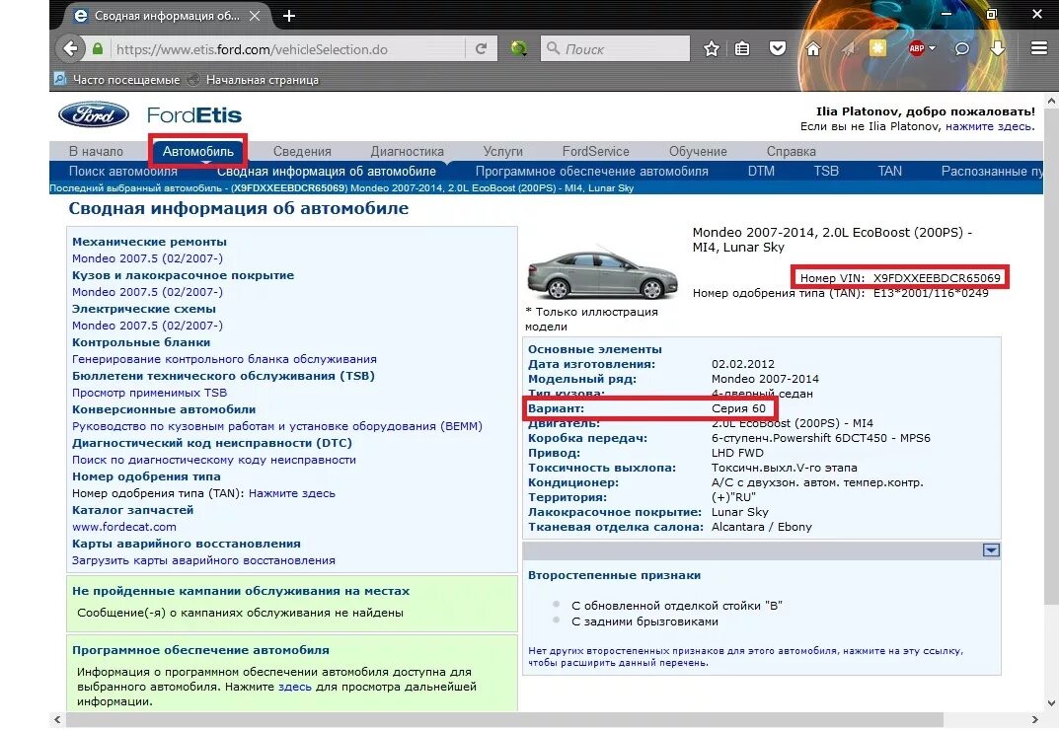Open the Распознанные submenu item at right edge

tap(992, 171)
